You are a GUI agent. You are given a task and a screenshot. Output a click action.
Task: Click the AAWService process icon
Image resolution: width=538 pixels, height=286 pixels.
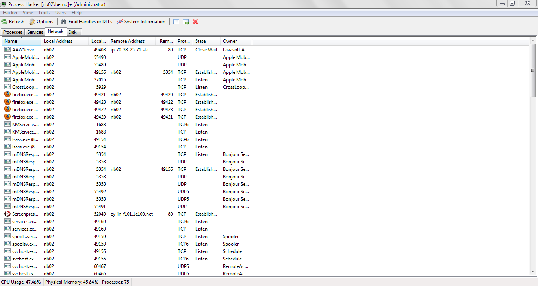(x=7, y=49)
